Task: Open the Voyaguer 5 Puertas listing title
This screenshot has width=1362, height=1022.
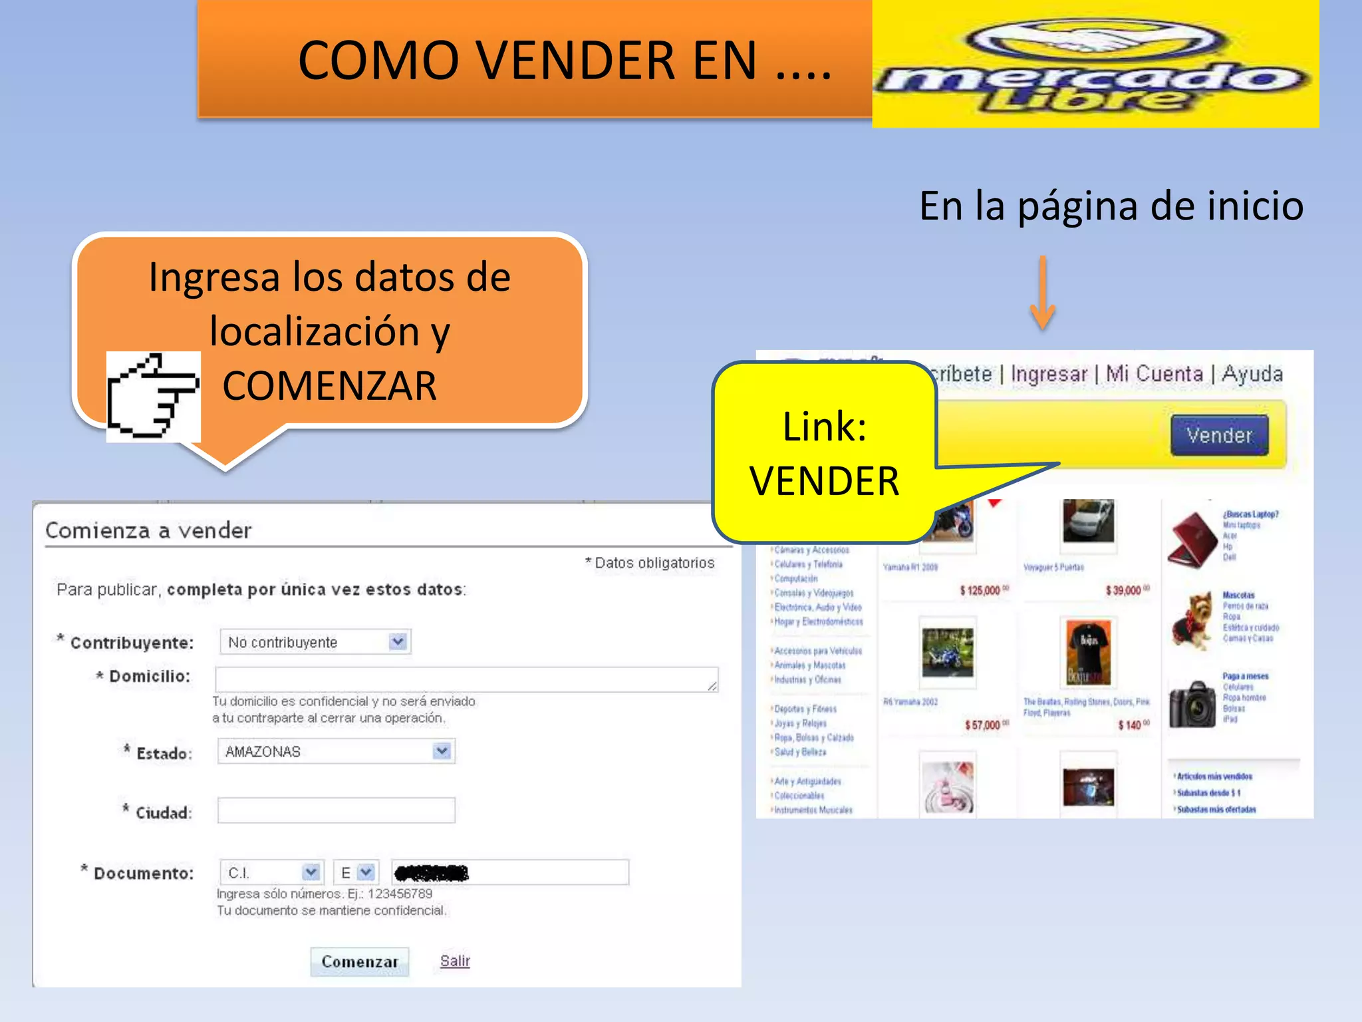Action: pos(1053,568)
